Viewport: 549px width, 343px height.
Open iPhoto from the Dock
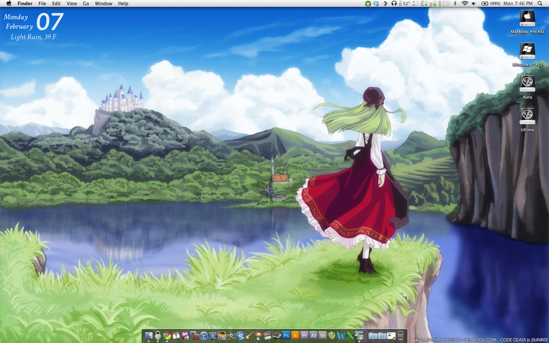click(222, 335)
